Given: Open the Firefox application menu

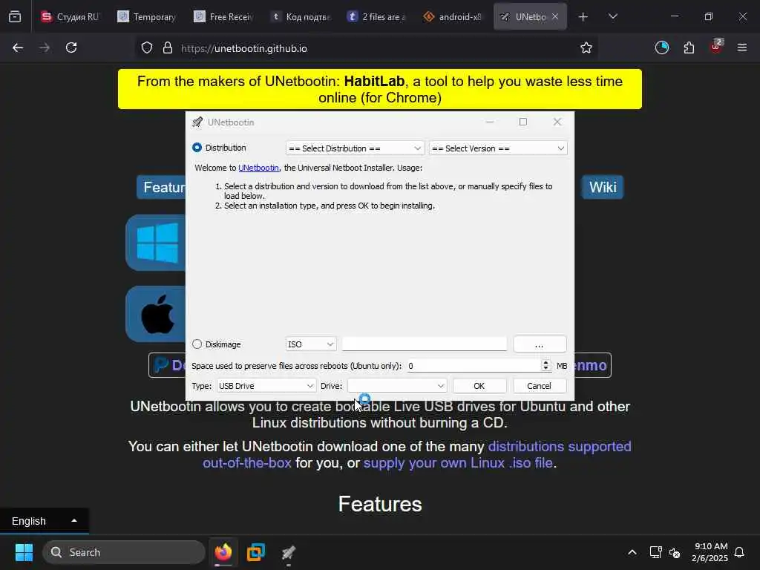Looking at the screenshot, I should pyautogui.click(x=742, y=47).
